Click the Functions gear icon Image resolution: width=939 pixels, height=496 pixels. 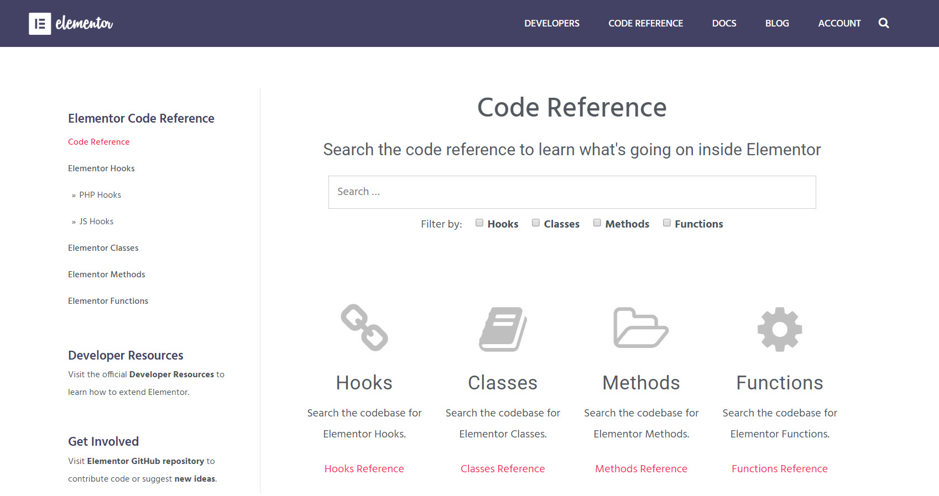coord(780,329)
